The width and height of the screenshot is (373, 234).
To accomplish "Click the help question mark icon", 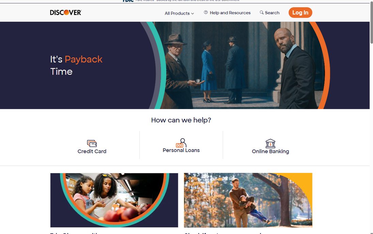I will [x=206, y=12].
